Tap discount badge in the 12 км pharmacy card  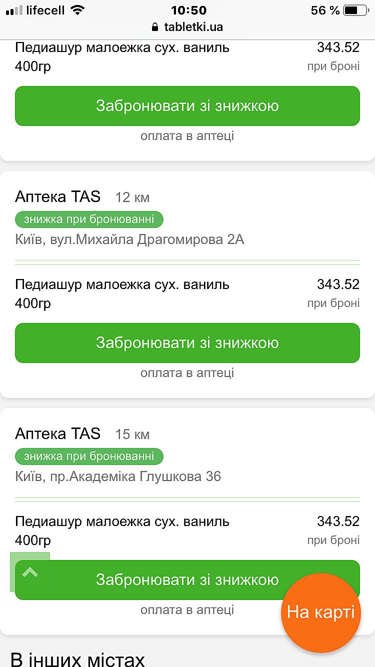(x=89, y=219)
